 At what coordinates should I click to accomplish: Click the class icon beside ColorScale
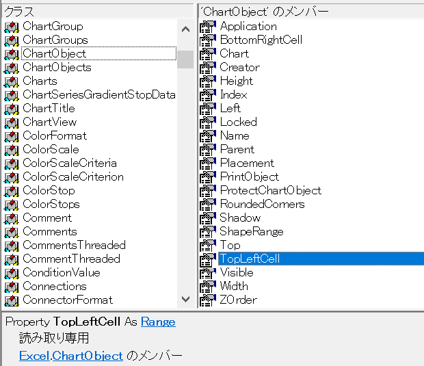click(12, 150)
